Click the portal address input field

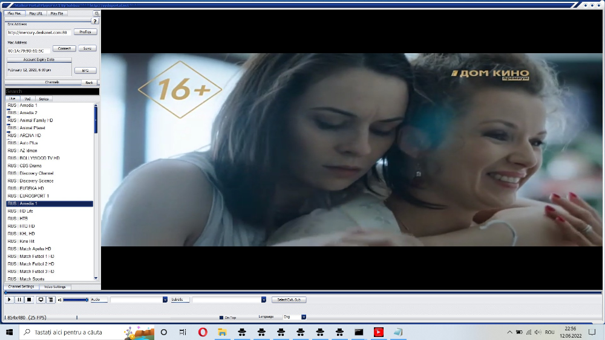[x=39, y=33]
